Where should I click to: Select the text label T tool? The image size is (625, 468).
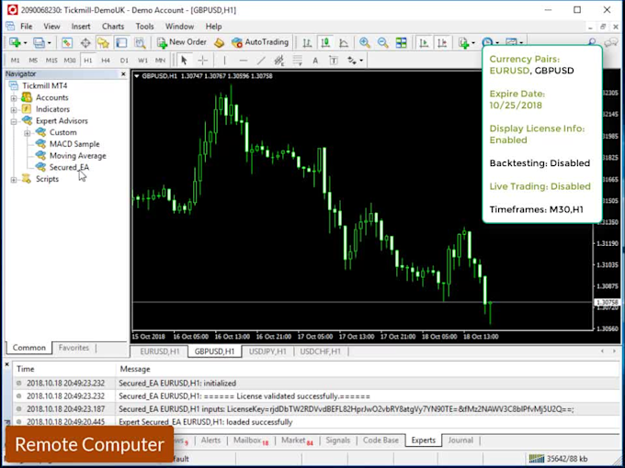(334, 61)
